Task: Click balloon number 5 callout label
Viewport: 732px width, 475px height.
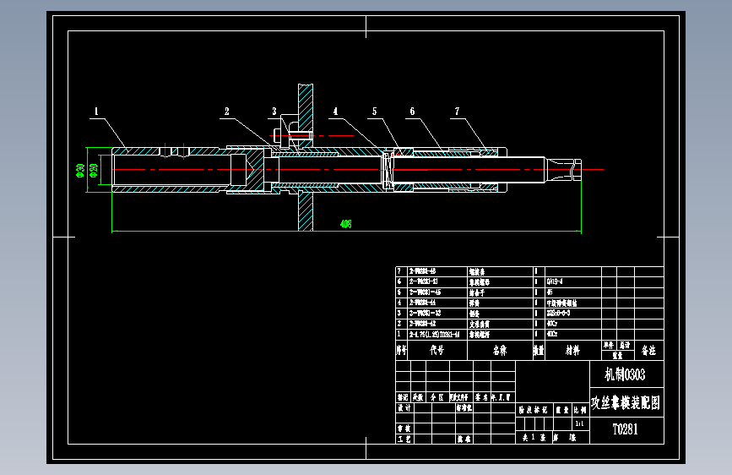Action: 374,112
